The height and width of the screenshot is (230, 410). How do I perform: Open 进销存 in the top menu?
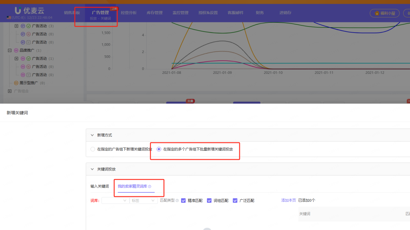coord(285,13)
